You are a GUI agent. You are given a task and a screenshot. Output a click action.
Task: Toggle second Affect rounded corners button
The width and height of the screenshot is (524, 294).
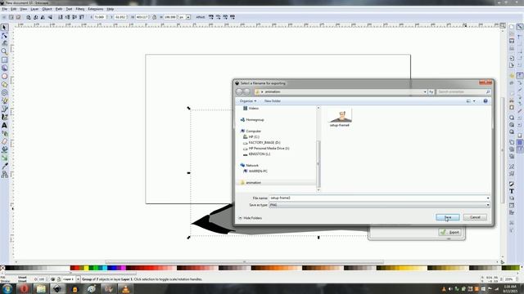[x=218, y=17]
